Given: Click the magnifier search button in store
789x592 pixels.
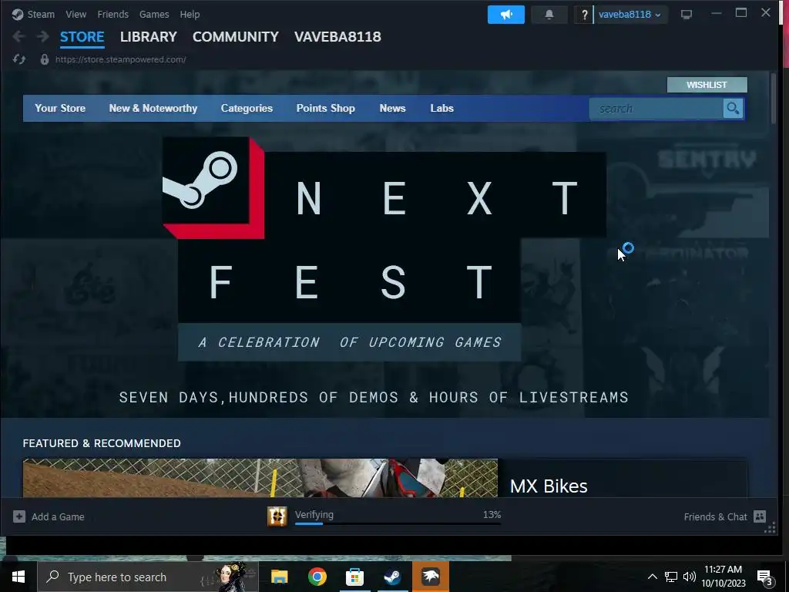Looking at the screenshot, I should click(x=733, y=108).
